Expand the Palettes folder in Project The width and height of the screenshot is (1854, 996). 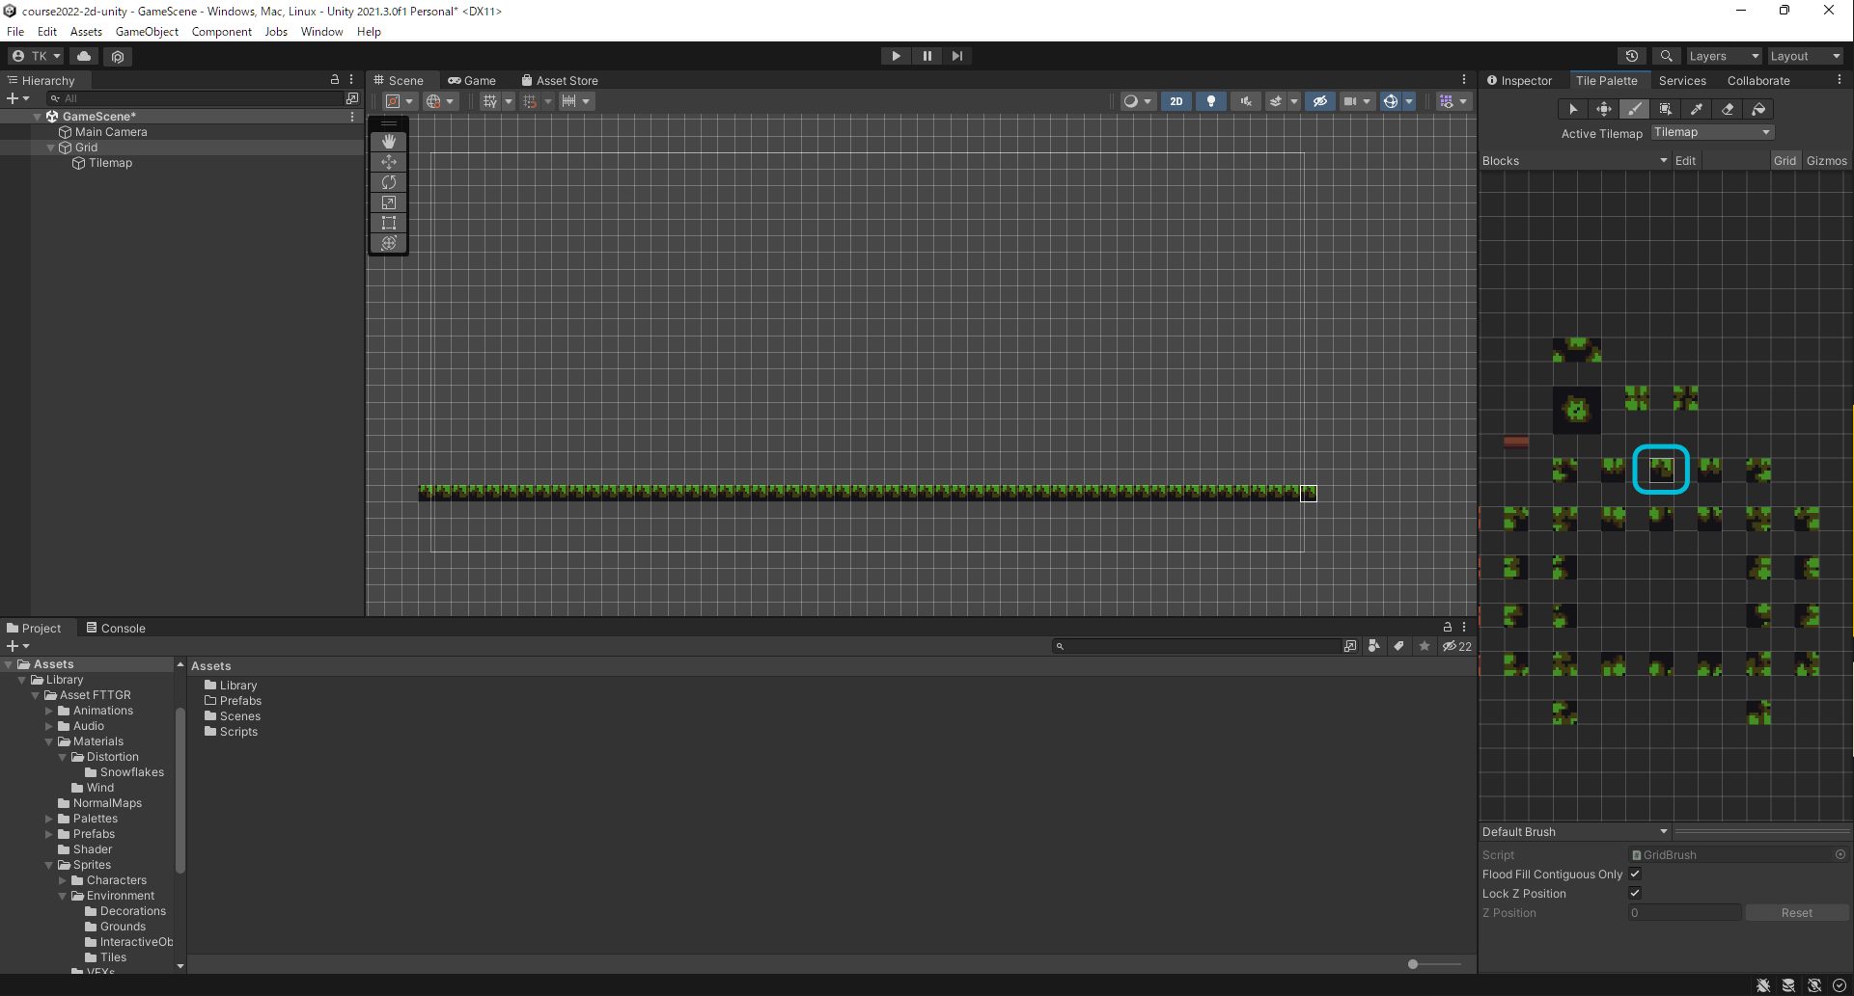tap(49, 819)
